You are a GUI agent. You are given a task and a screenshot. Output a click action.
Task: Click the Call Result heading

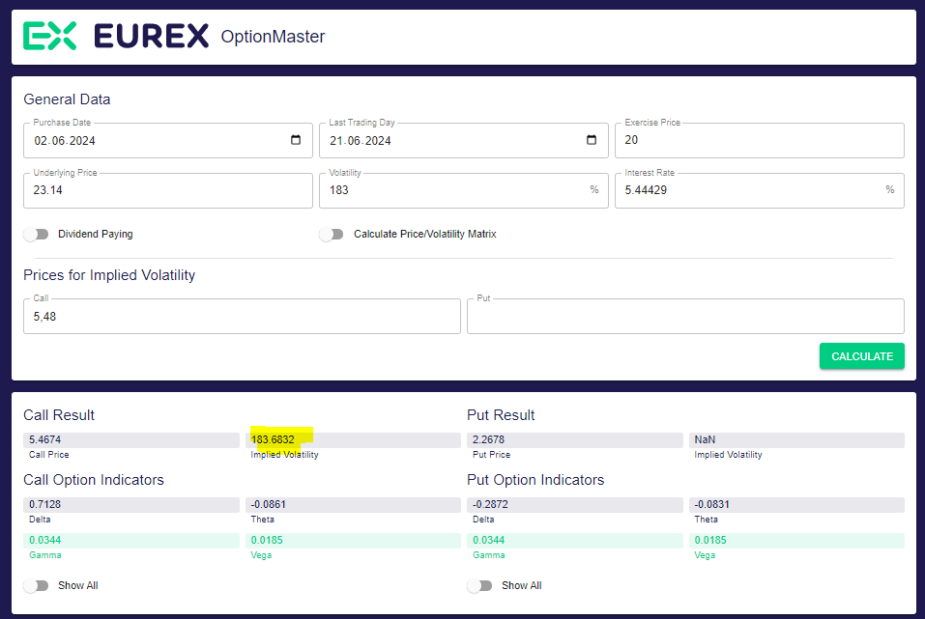59,415
